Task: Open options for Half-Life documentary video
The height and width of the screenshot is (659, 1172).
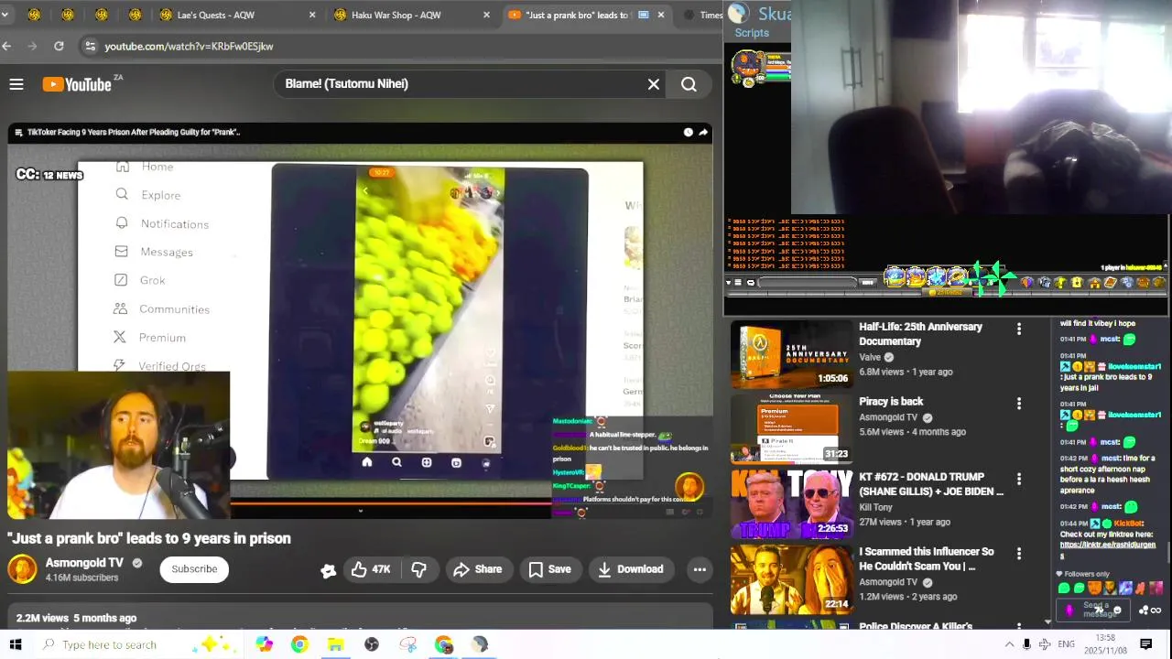Action: [x=1019, y=329]
